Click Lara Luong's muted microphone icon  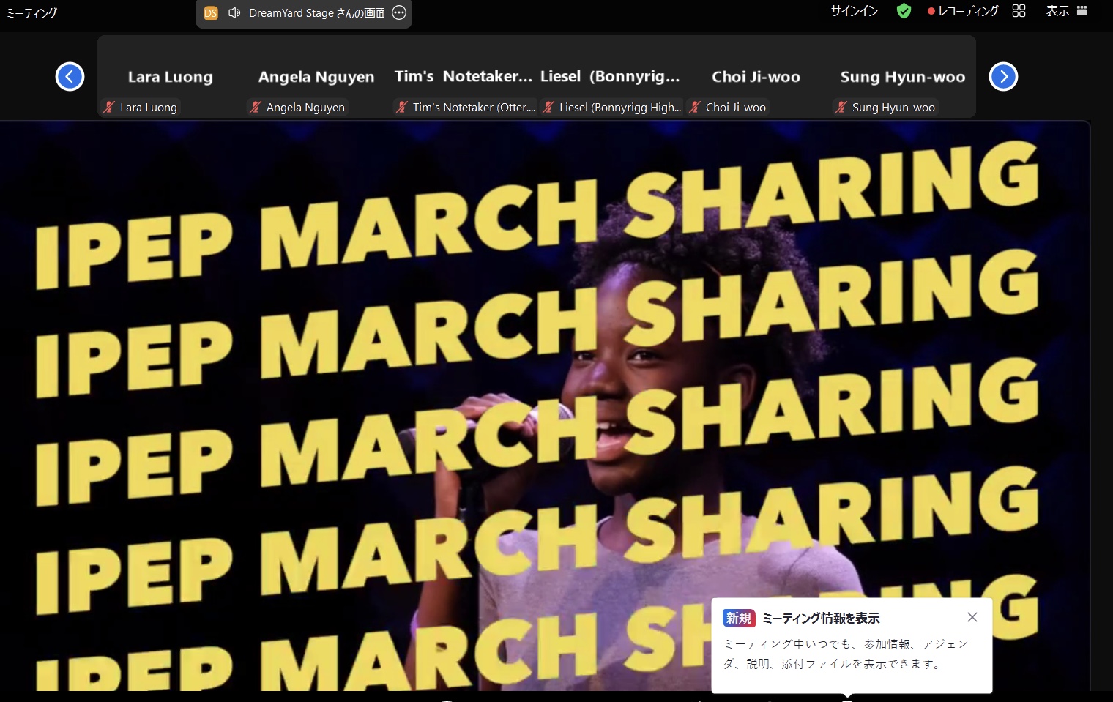click(x=109, y=108)
